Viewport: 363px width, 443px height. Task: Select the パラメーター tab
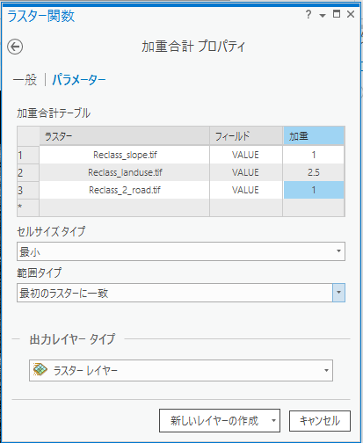click(79, 80)
